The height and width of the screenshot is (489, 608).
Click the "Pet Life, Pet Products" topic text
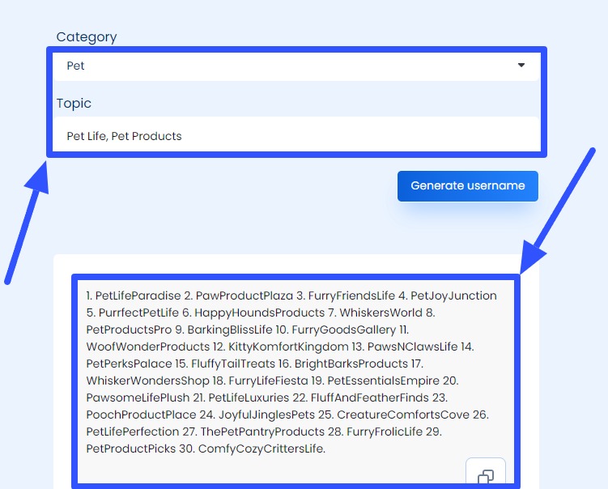pos(124,136)
